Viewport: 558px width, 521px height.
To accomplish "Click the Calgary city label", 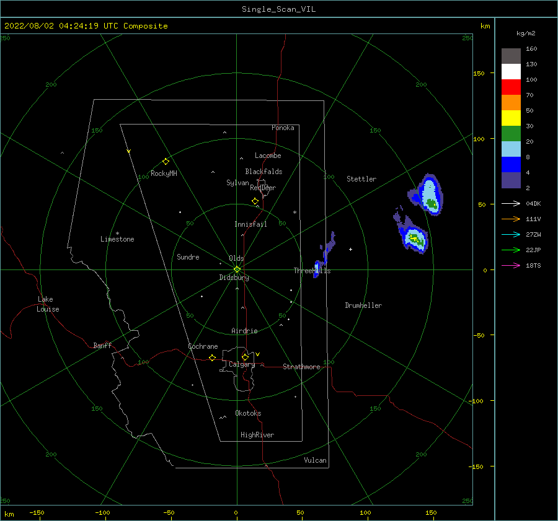I will click(x=242, y=364).
